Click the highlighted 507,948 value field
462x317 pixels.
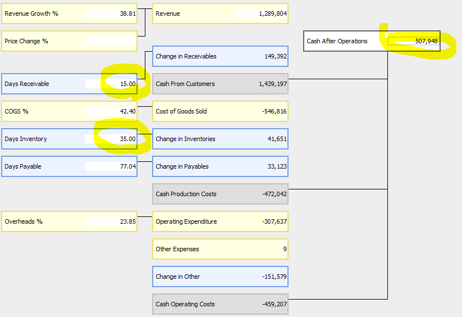tap(413, 41)
